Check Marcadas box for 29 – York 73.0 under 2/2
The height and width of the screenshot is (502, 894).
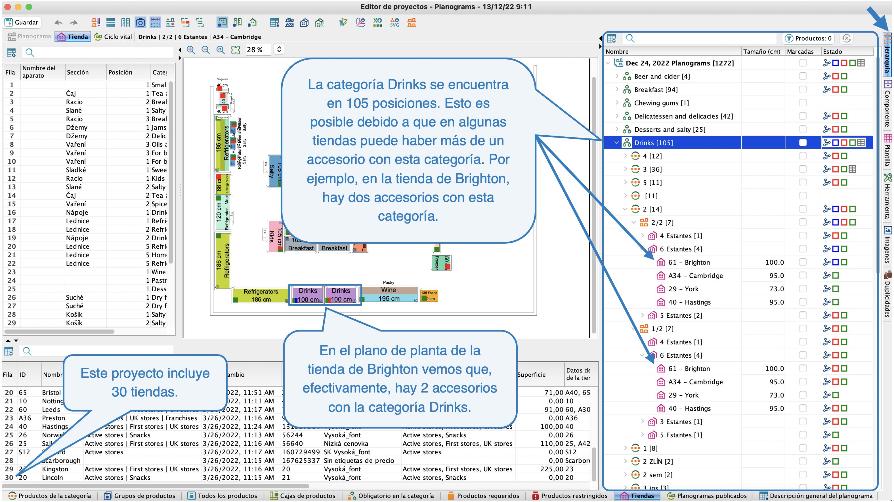[x=803, y=289]
